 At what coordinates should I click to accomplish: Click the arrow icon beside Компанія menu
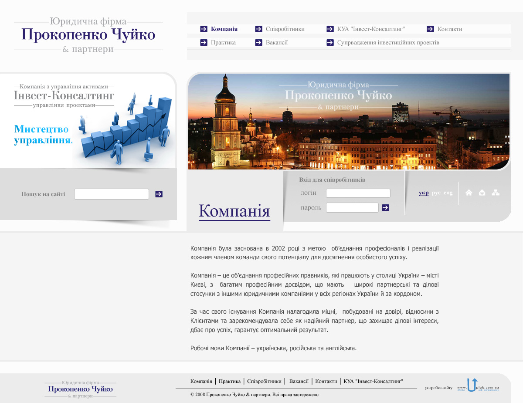pos(204,29)
